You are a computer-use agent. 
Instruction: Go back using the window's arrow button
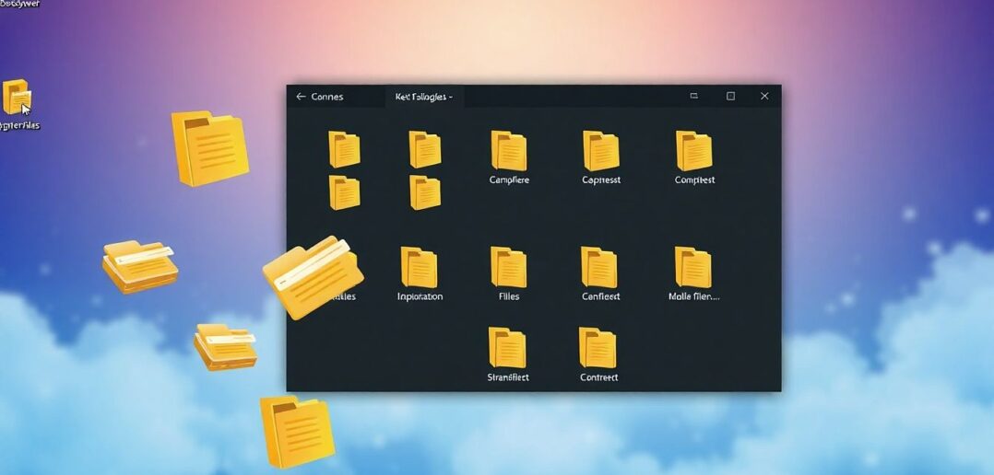(x=301, y=97)
